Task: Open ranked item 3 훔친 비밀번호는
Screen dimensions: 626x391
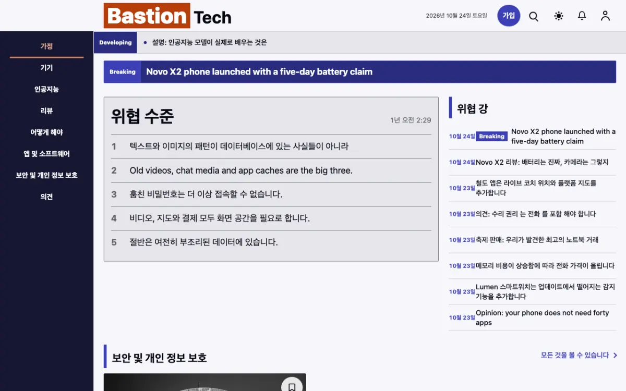Action: tap(206, 194)
